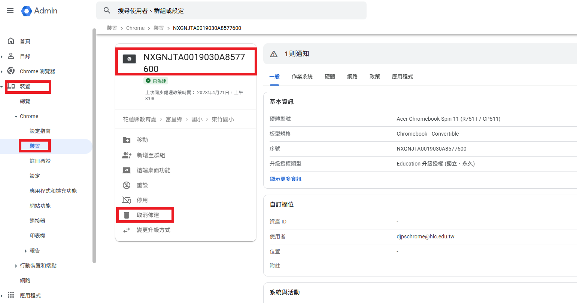The width and height of the screenshot is (577, 303).
Task: Click the 取消佈建 trash can icon
Action: pyautogui.click(x=127, y=215)
